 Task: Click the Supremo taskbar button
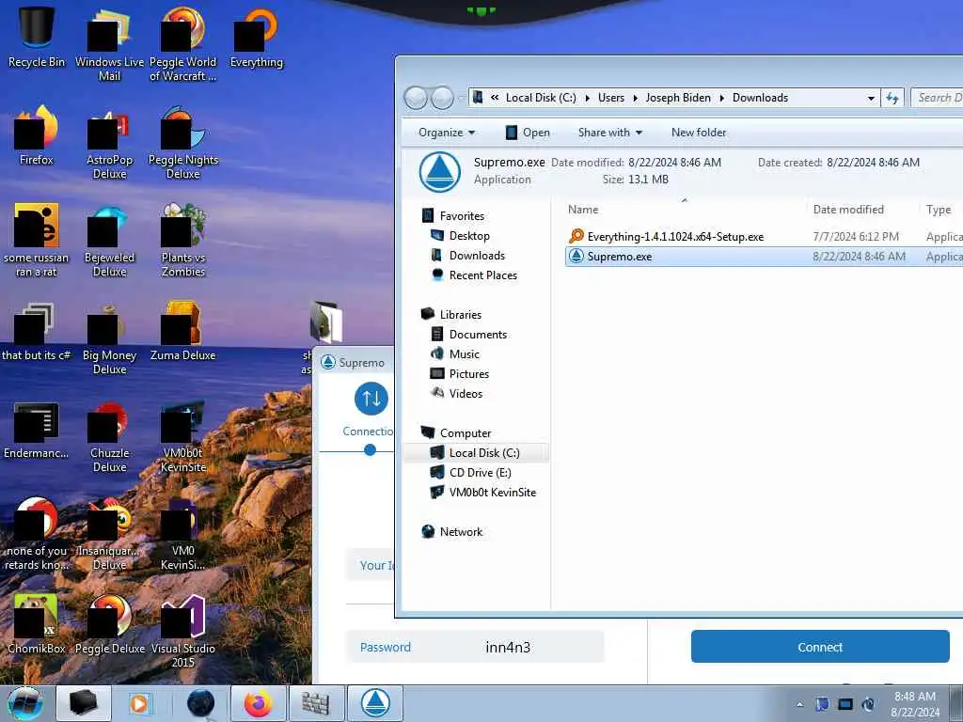click(375, 703)
